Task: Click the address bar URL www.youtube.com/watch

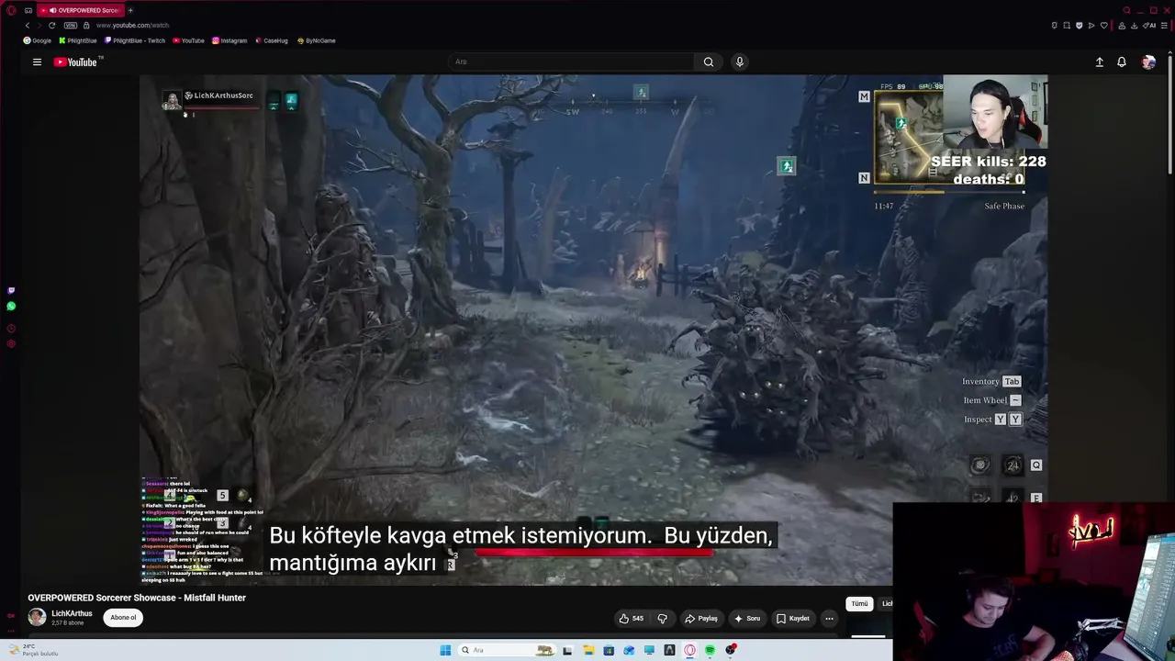Action: pyautogui.click(x=132, y=25)
